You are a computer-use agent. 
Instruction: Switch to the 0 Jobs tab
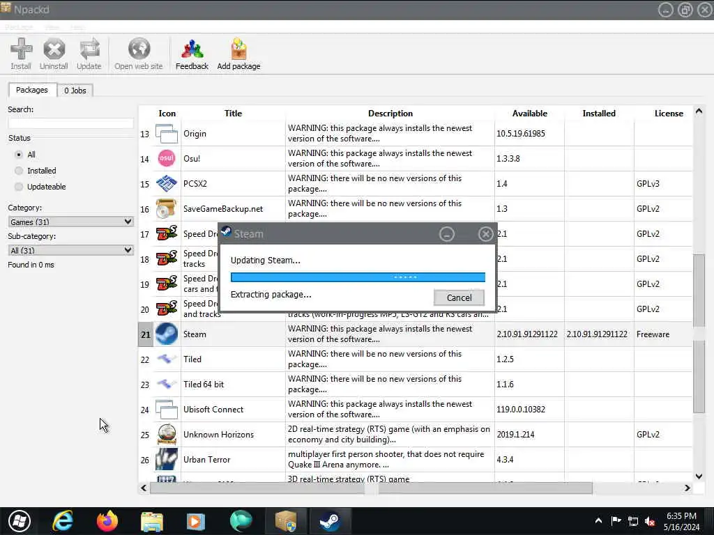75,91
